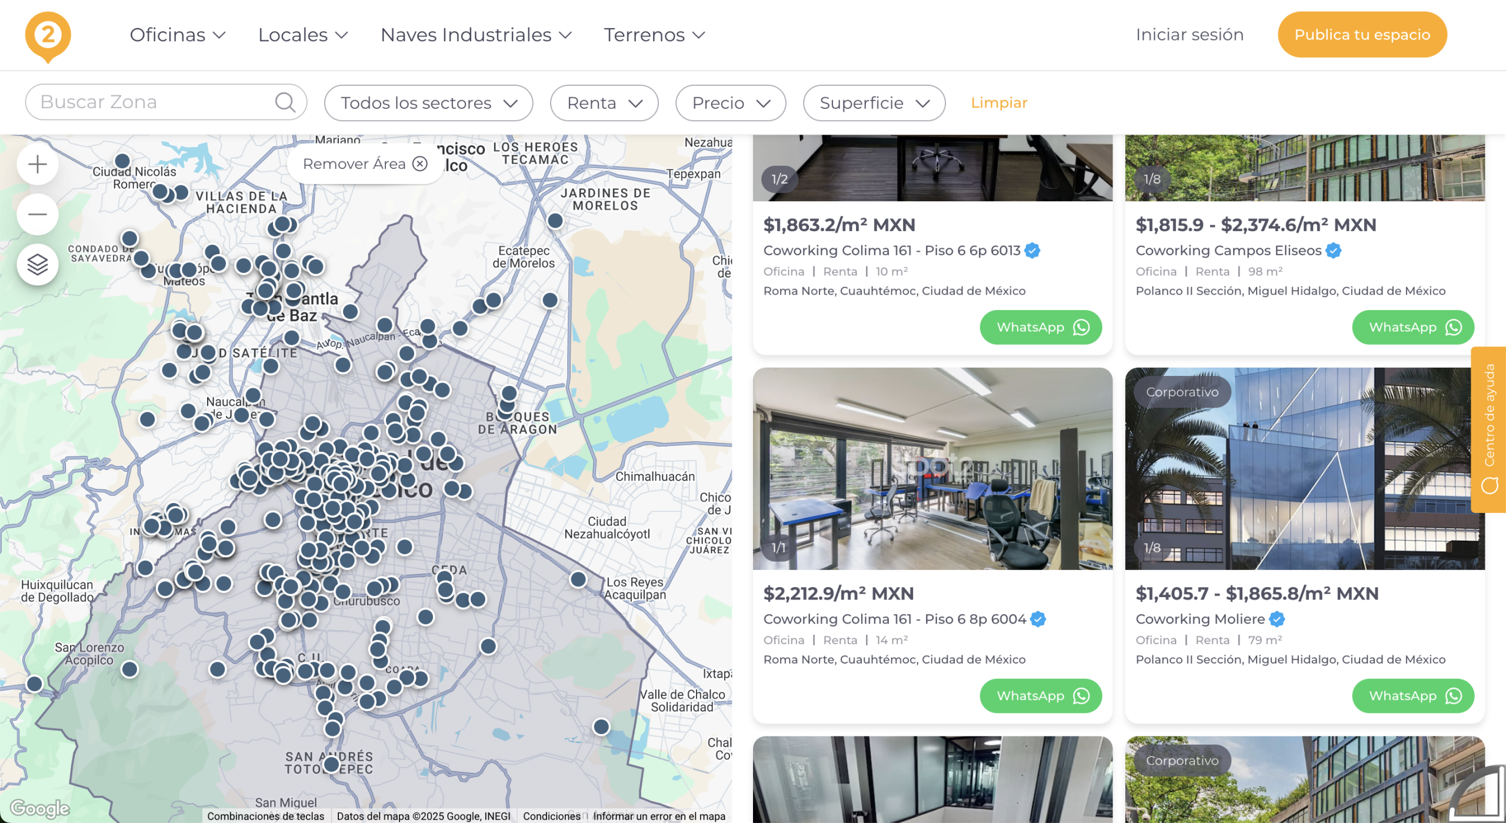
Task: Open the map layers button
Action: click(x=38, y=265)
